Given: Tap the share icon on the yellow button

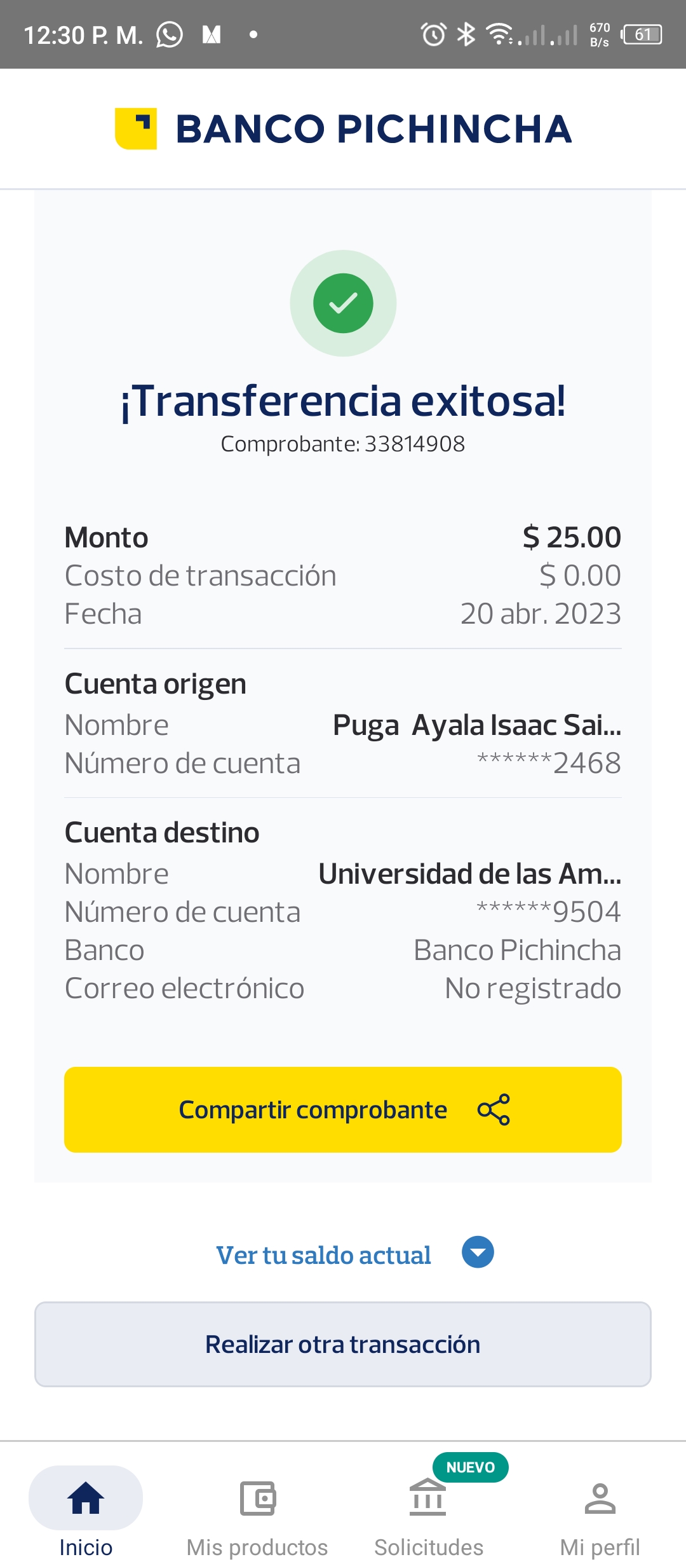Looking at the screenshot, I should pyautogui.click(x=494, y=1109).
